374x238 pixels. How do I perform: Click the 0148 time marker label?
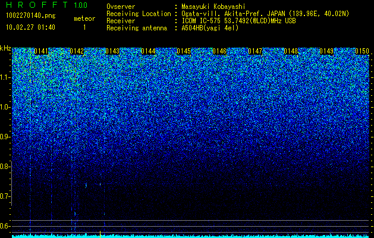click(x=291, y=51)
